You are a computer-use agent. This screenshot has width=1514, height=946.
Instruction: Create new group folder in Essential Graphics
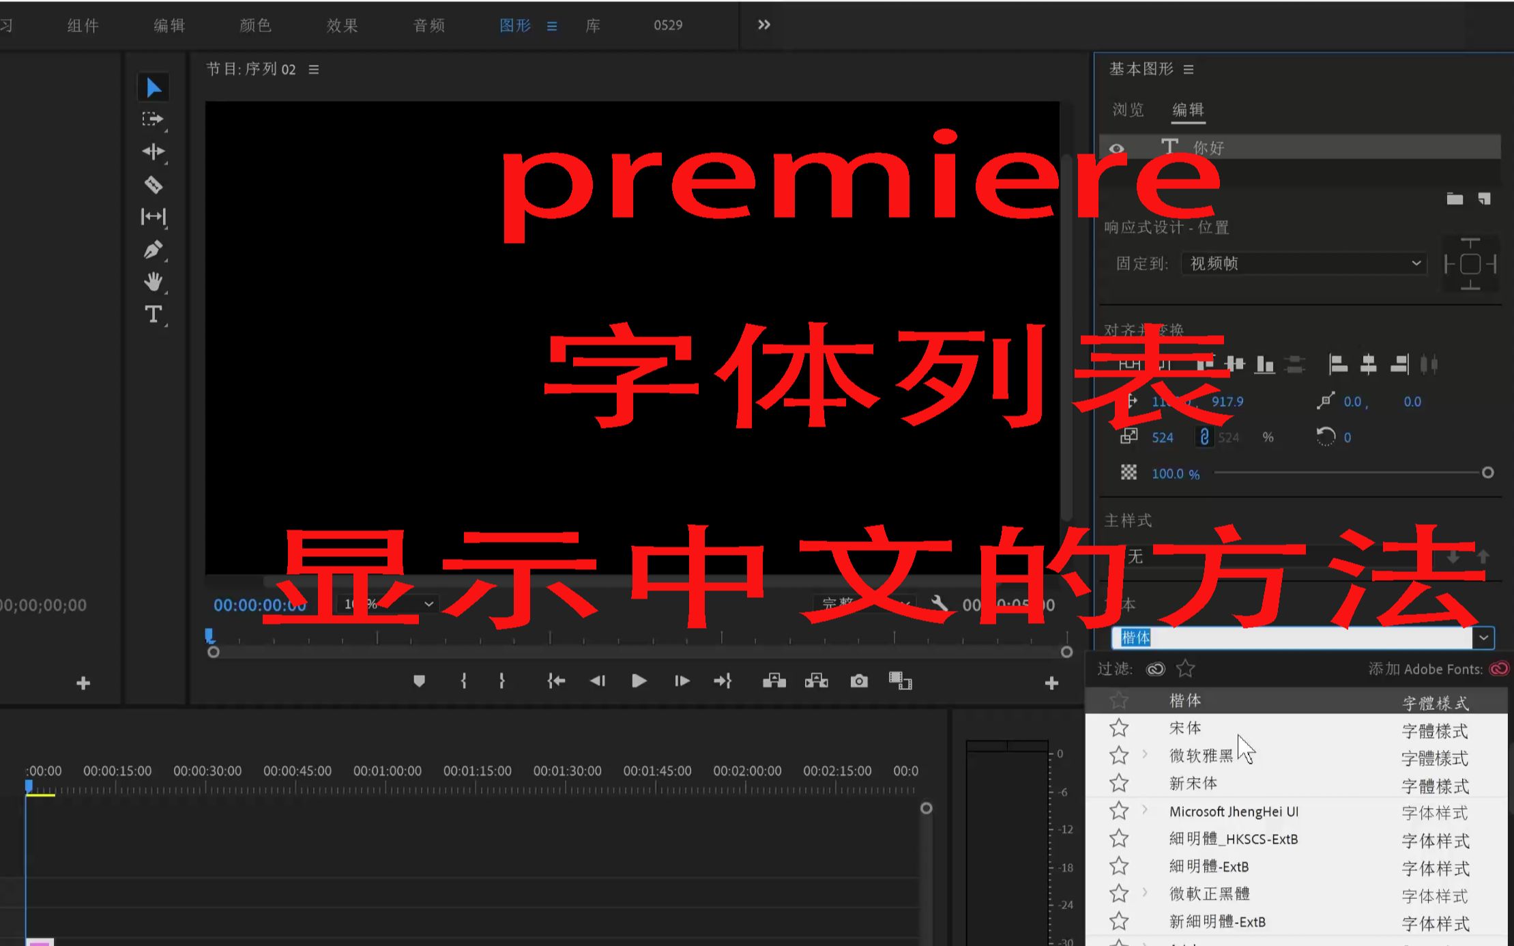pyautogui.click(x=1455, y=199)
